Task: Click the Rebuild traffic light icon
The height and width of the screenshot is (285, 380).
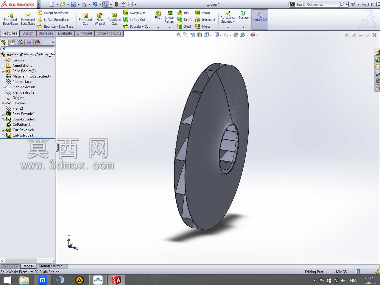Action: [116, 4]
